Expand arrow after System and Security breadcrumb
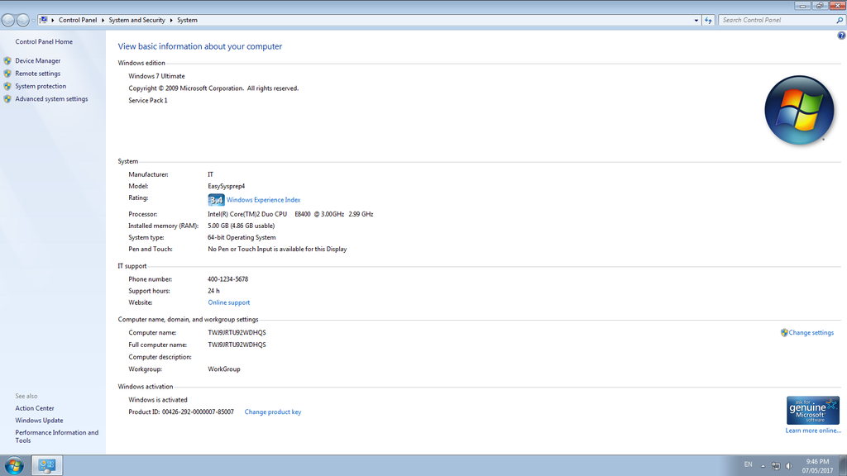The image size is (847, 476). 171,20
